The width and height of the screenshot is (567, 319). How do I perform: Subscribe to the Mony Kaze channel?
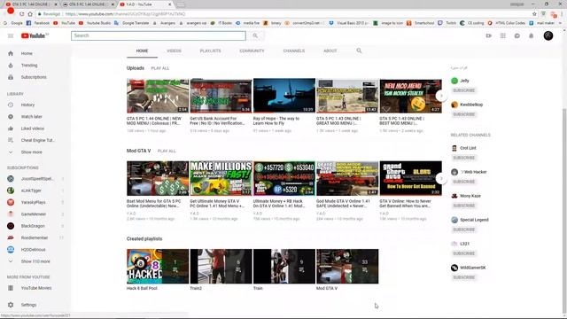click(464, 206)
